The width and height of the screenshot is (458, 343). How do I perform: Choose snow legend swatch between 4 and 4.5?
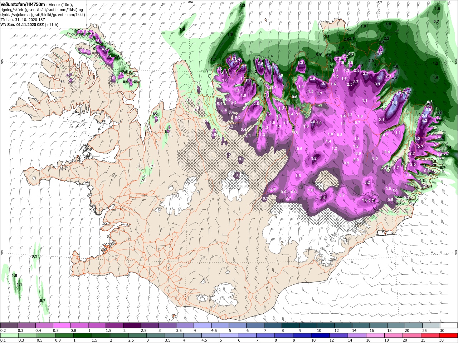click(x=203, y=325)
